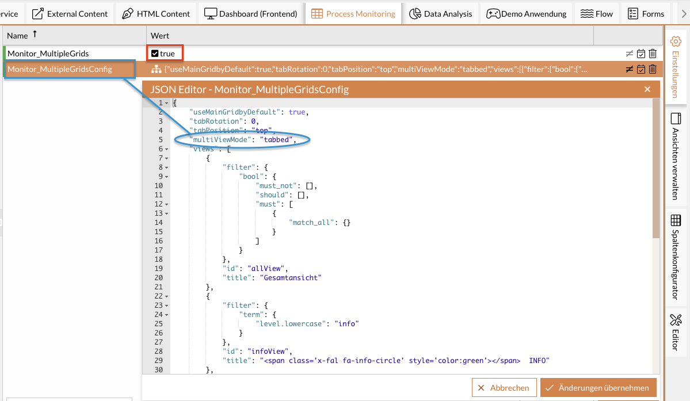Image resolution: width=690 pixels, height=401 pixels.
Task: Click the hierarchy icon before the JSON value
Action: pos(156,70)
